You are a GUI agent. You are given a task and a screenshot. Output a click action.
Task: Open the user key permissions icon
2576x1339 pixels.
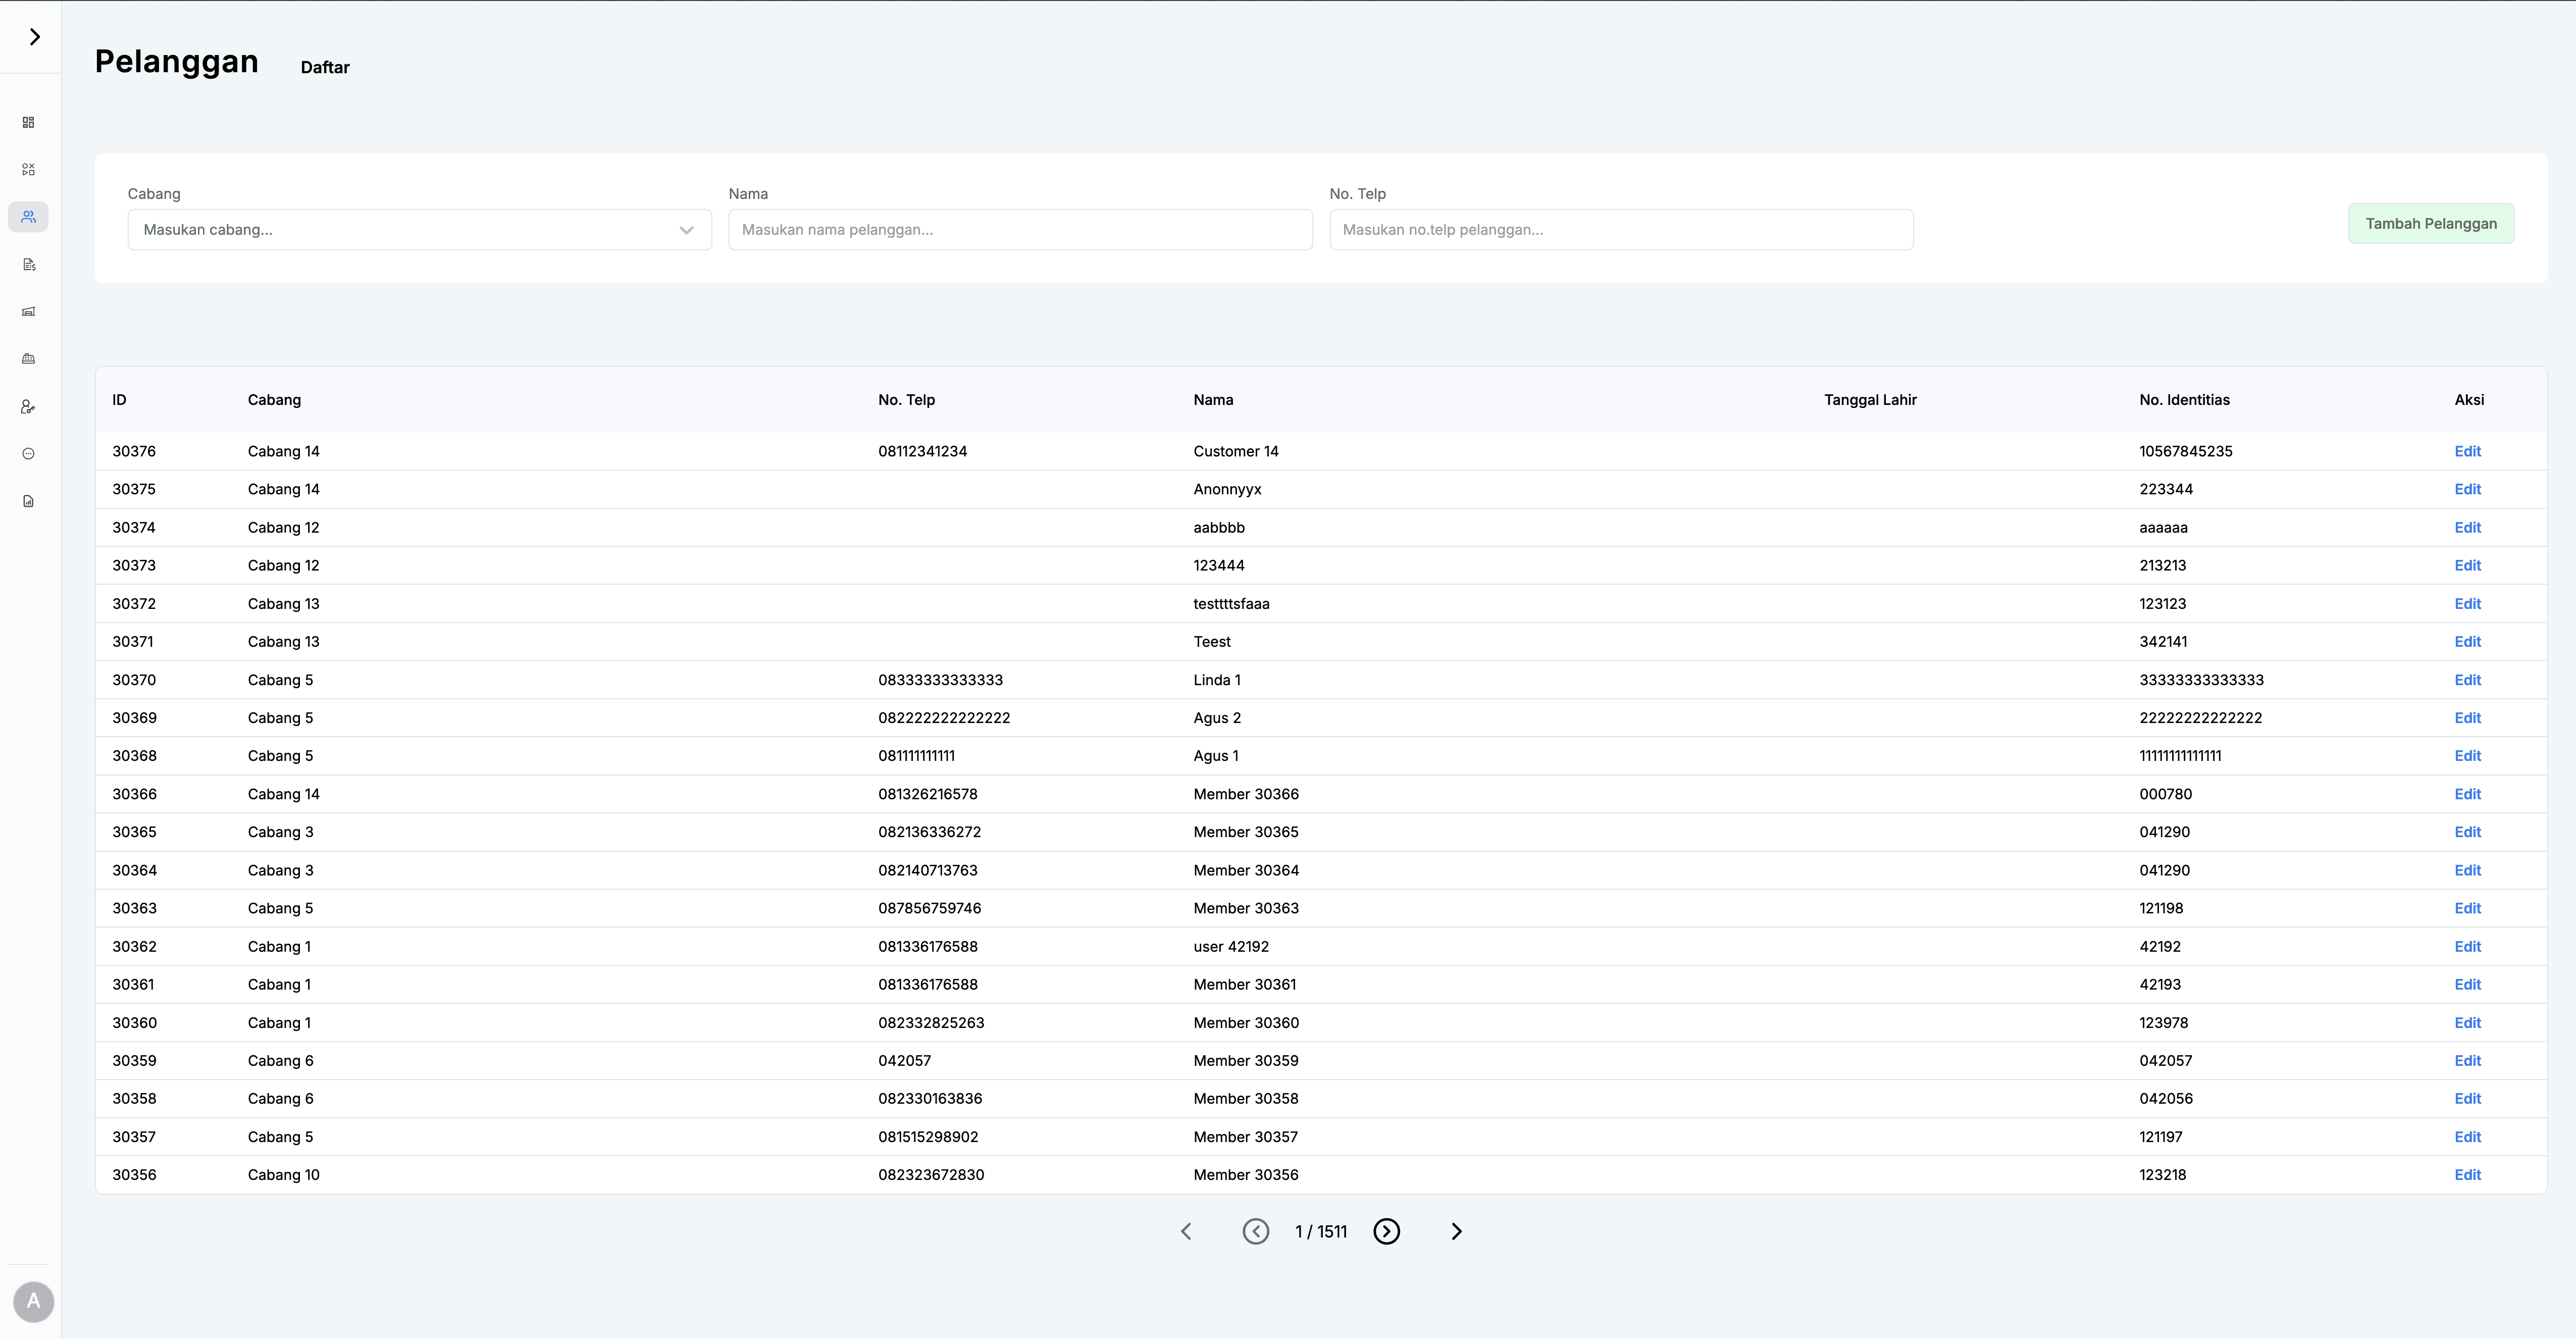click(28, 407)
